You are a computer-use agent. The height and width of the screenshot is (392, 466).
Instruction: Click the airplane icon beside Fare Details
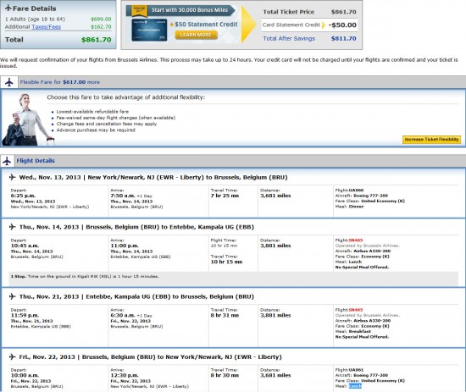tap(8, 8)
